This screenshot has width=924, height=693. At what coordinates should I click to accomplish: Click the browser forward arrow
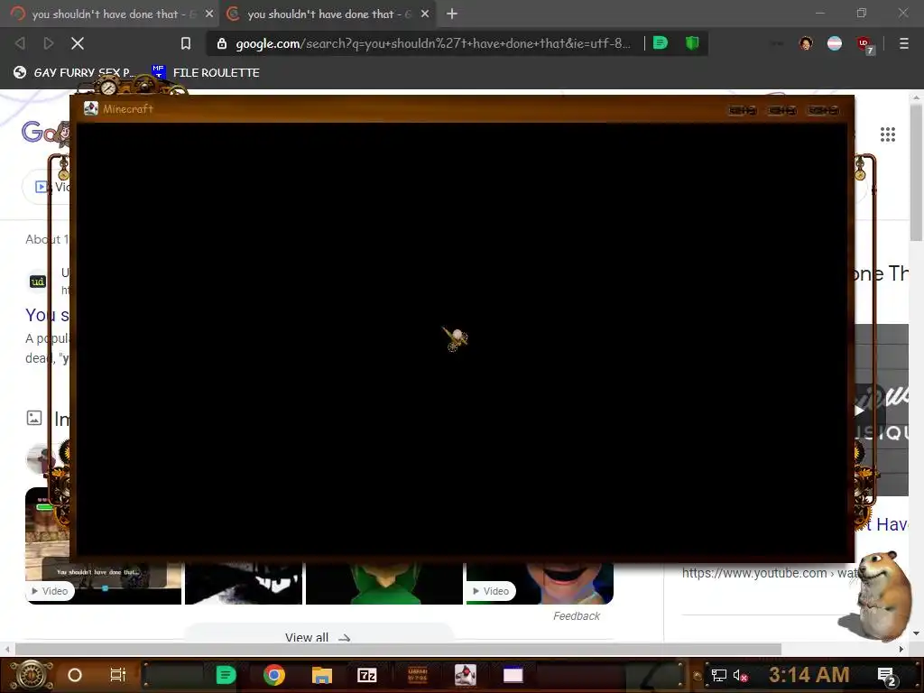49,43
